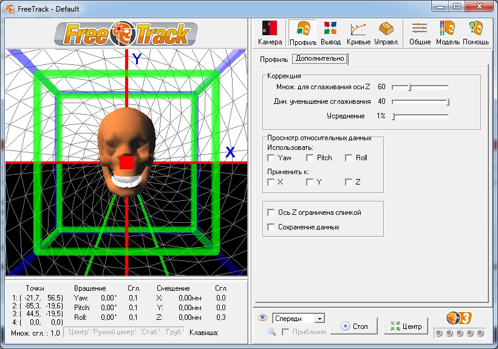Screen dimensions: 498x349
Task: Enable the Yaw relative data checkbox
Action: (x=271, y=158)
